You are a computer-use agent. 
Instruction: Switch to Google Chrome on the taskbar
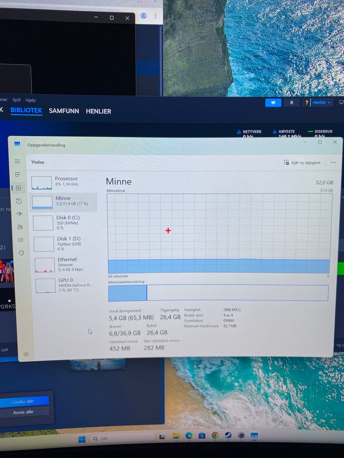[x=215, y=435]
